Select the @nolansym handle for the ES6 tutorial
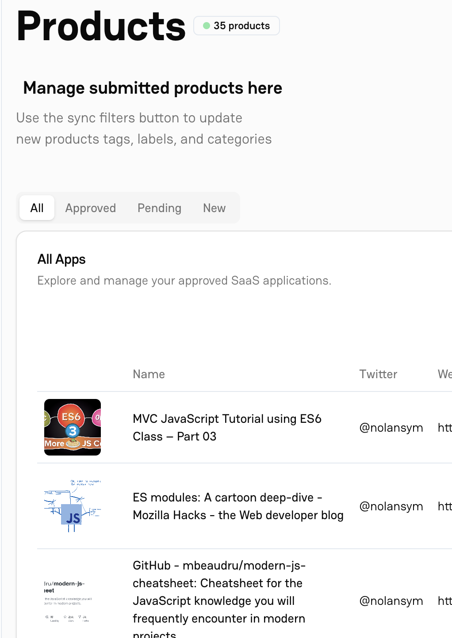The image size is (452, 638). tap(391, 427)
